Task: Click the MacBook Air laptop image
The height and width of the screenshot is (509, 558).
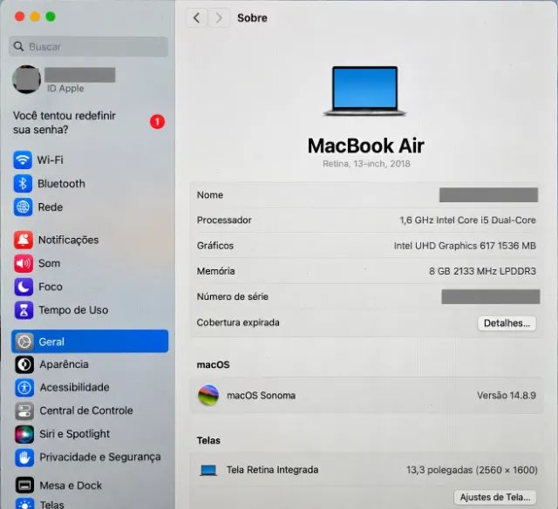Action: [364, 91]
